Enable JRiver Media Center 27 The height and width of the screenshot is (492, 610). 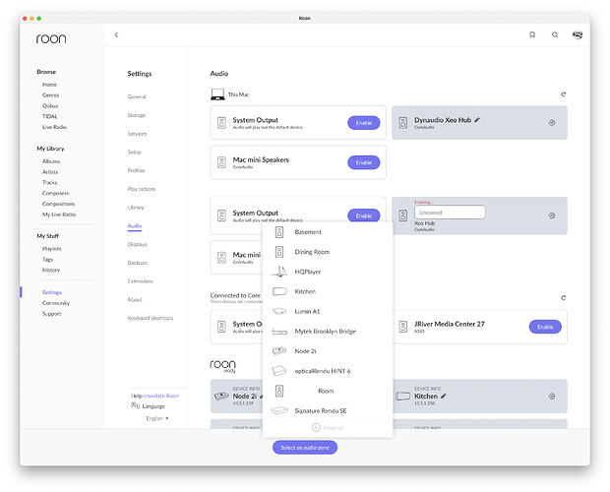[545, 327]
